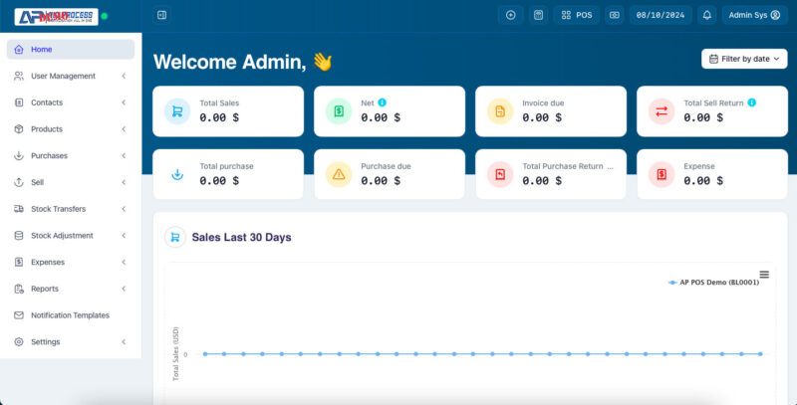Viewport: 797px width, 405px height.
Task: Collapse the sidebar using the top toggle icon
Action: pyautogui.click(x=162, y=15)
